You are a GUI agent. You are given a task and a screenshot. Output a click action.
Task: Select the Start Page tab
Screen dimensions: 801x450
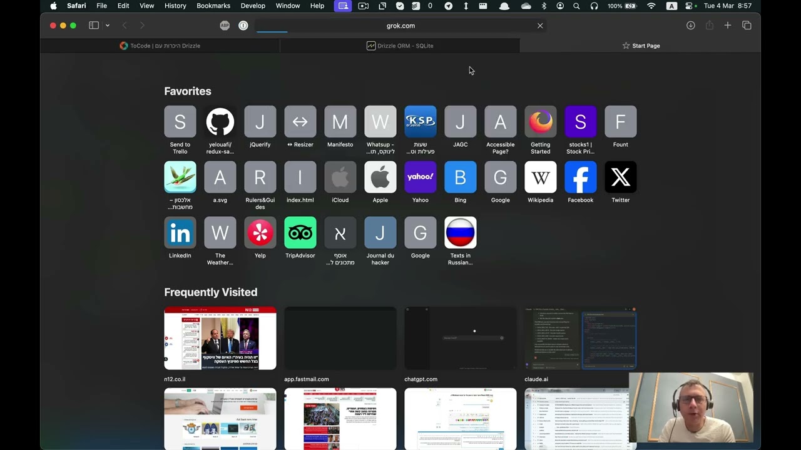coord(640,46)
